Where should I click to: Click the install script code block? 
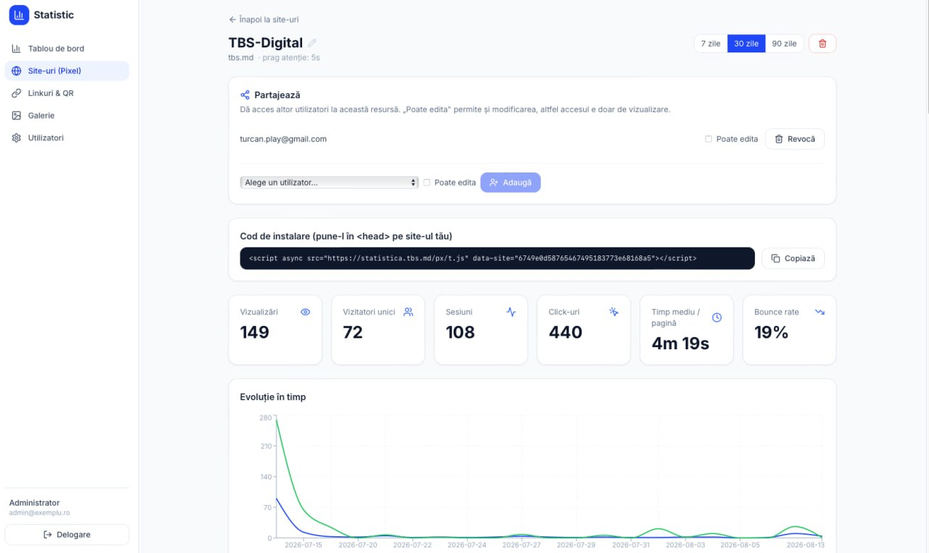497,258
